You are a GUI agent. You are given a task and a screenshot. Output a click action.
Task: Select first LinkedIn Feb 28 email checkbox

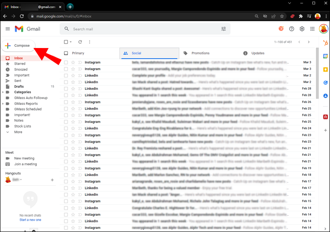(66, 88)
